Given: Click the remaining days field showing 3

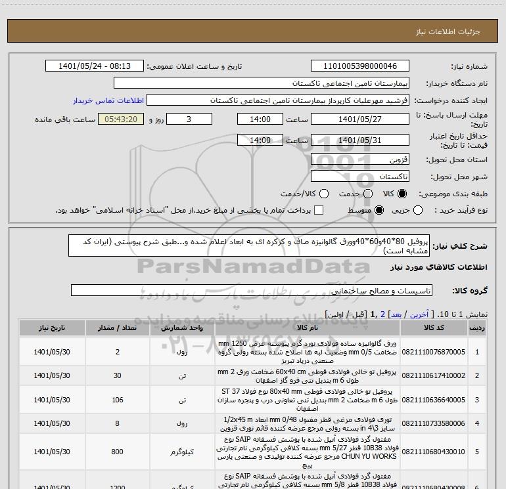Looking at the screenshot, I should (189, 119).
